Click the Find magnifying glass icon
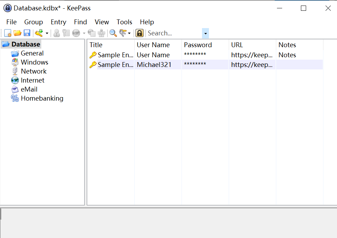This screenshot has height=238, width=337. 113,33
